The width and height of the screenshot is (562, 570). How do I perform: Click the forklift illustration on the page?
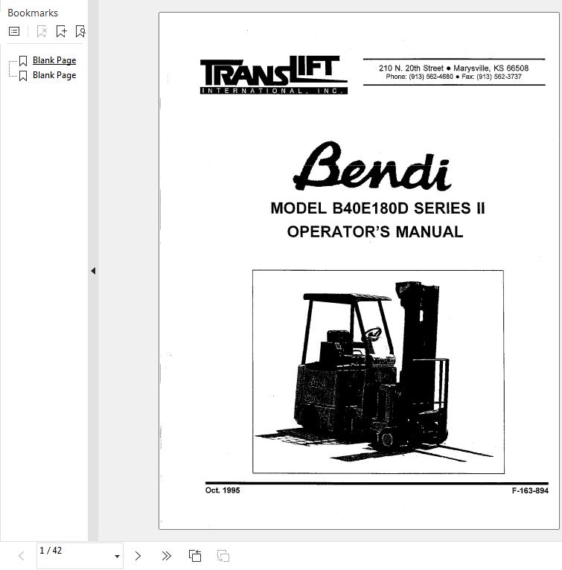coord(378,371)
